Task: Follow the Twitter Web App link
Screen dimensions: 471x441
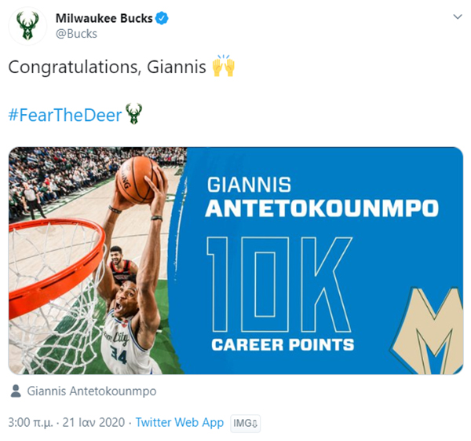Action: click(x=180, y=423)
